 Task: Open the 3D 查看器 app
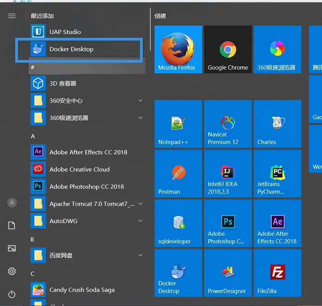[x=87, y=84]
